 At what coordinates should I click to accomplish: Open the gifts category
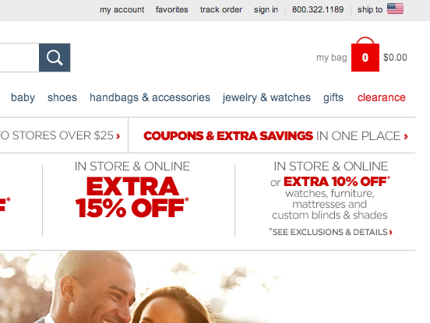[x=333, y=98]
